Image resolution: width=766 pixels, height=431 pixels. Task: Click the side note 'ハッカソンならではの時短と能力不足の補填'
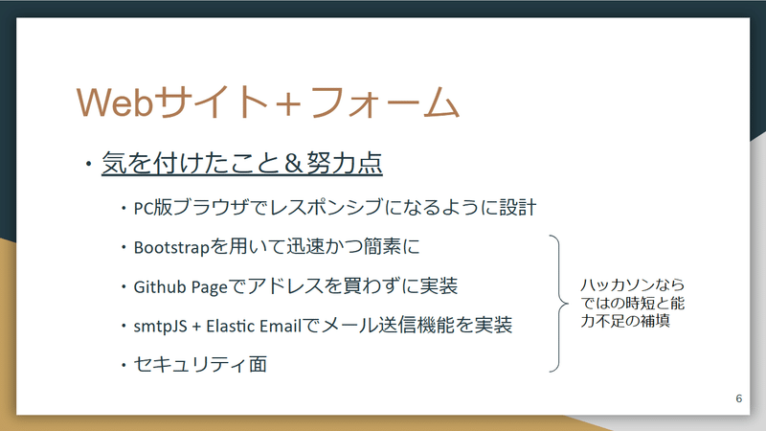[632, 303]
